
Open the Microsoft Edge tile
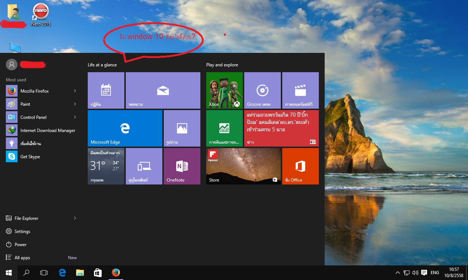click(x=125, y=128)
